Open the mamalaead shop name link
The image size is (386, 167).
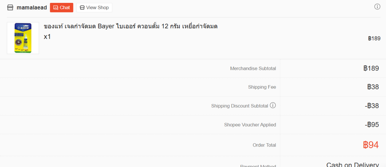32,7
